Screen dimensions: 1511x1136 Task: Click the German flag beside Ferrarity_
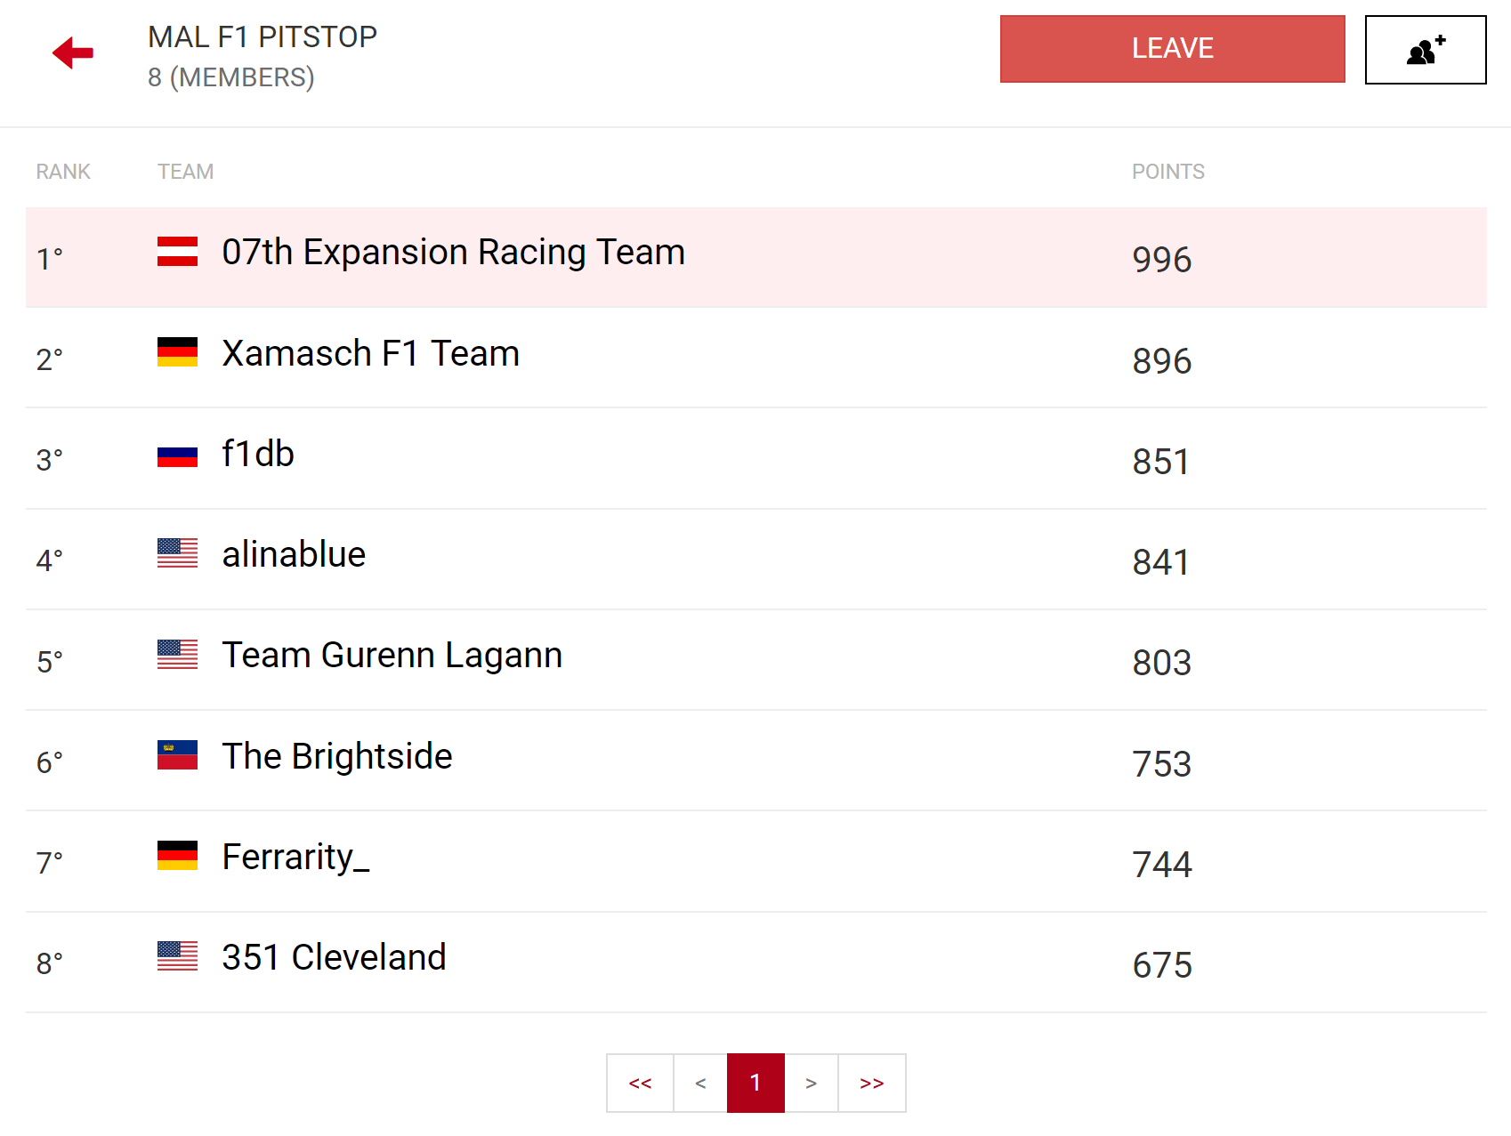coord(177,856)
